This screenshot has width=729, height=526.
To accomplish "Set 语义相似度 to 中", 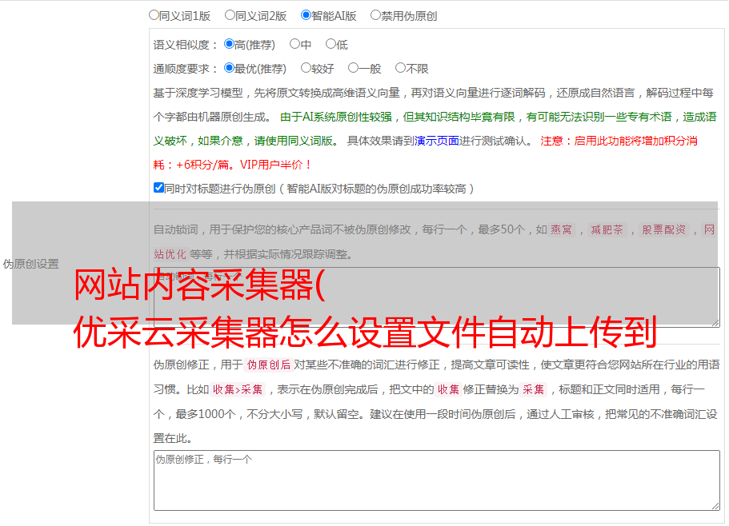I will coord(294,44).
